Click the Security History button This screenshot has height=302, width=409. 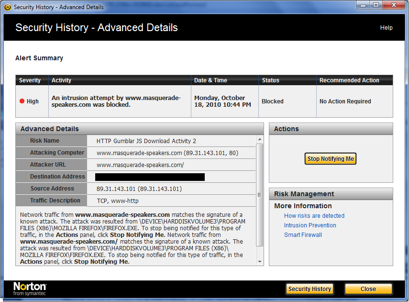[x=310, y=289]
